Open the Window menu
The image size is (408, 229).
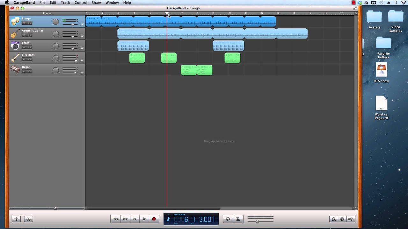[112, 3]
